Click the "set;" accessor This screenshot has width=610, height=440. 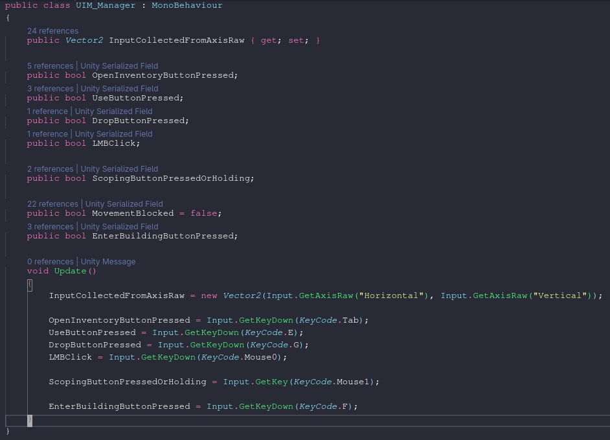click(x=298, y=40)
